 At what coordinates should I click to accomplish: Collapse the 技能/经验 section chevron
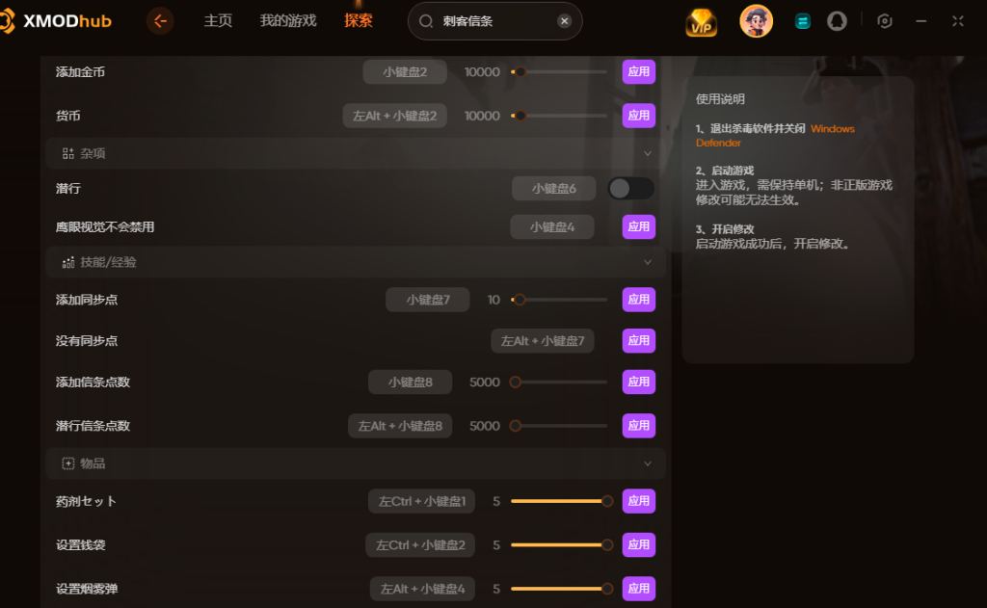[x=648, y=262]
